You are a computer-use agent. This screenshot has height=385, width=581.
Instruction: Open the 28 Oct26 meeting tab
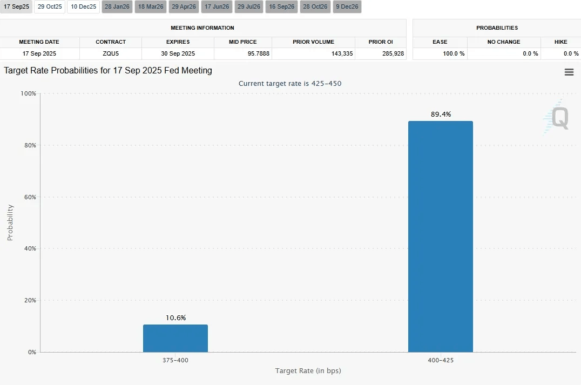315,7
